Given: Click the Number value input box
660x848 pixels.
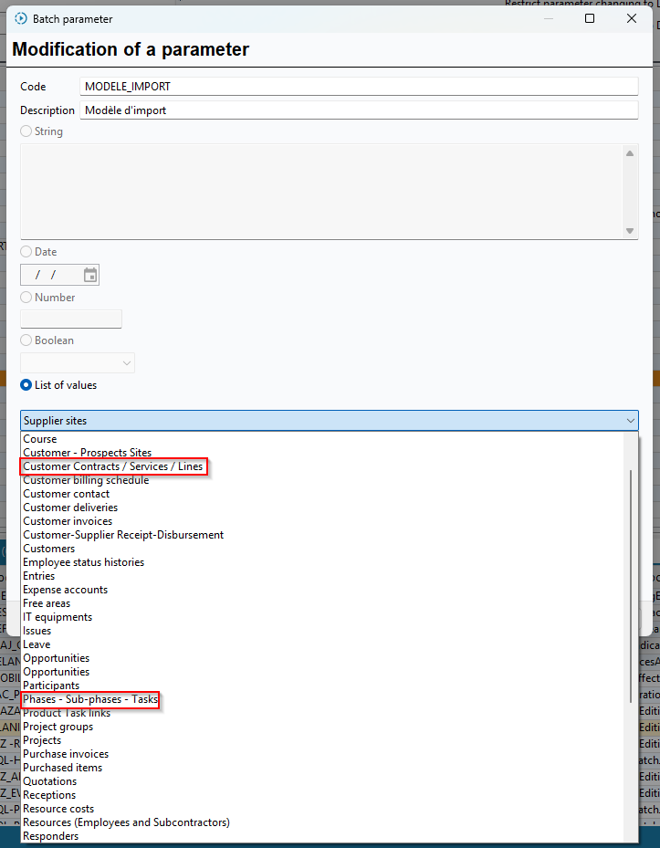Looking at the screenshot, I should tap(71, 319).
